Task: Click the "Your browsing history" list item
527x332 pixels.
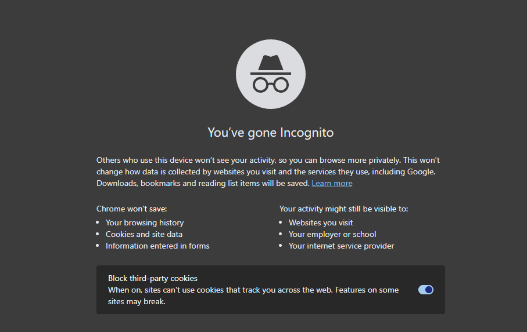Action: [145, 223]
